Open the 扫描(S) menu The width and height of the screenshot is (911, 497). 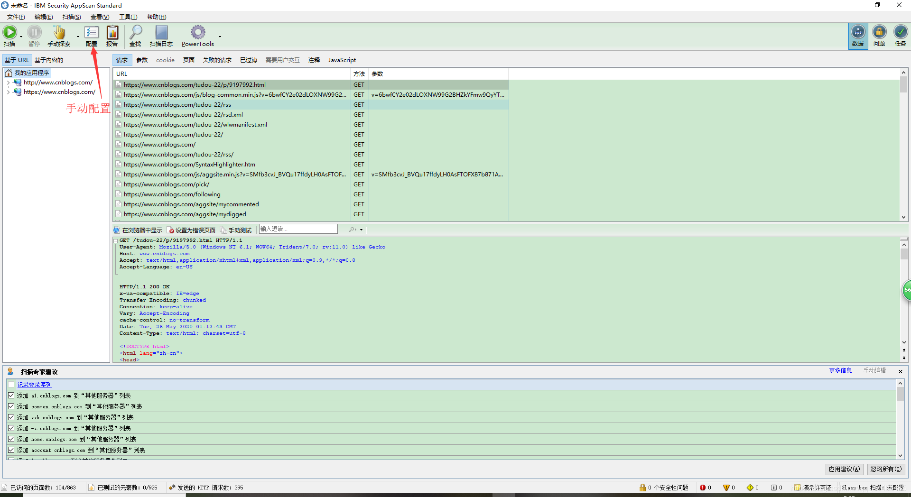pyautogui.click(x=72, y=17)
